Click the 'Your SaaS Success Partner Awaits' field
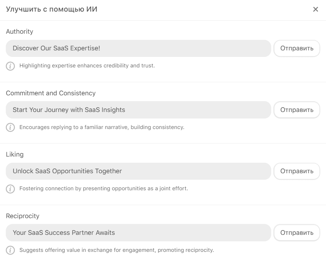Screen dimensions: 326x266 138,233
